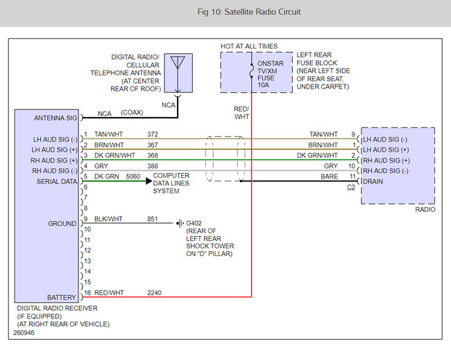Screen dimensions: 451x344
Task: Click 'RED/WHT' next to receiver pin 16
Action: click(109, 293)
